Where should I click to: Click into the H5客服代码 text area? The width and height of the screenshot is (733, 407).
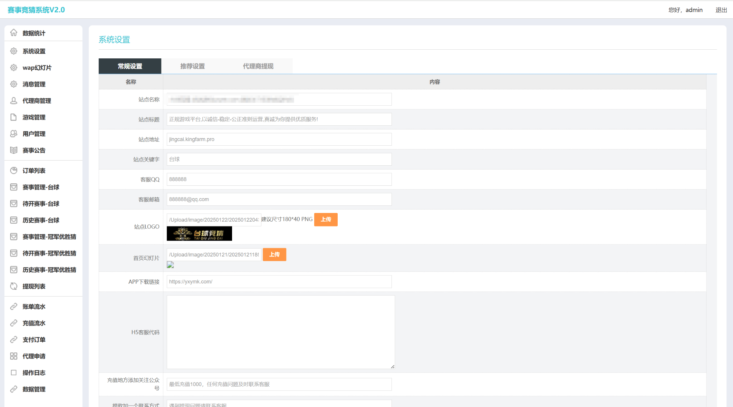pos(280,332)
